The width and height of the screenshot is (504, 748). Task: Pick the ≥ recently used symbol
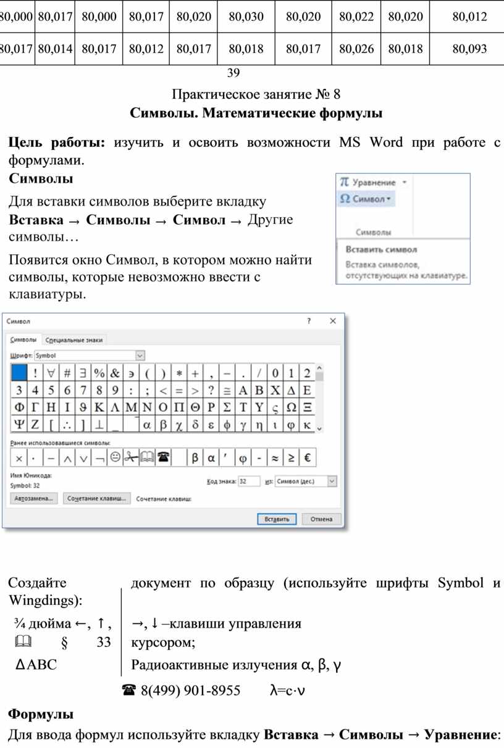coord(291,457)
